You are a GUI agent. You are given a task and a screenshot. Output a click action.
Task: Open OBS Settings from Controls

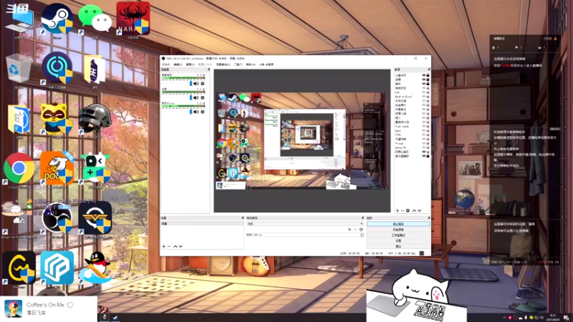coord(398,240)
